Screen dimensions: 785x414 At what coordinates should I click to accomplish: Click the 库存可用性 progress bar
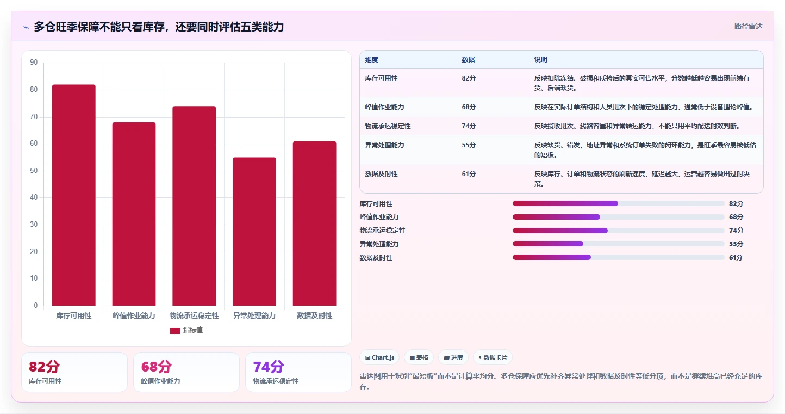pos(619,203)
